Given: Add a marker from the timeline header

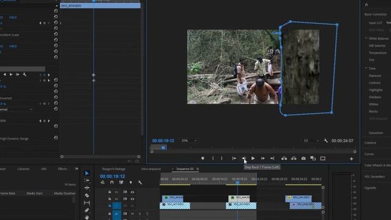Looking at the screenshot, I should (x=131, y=182).
